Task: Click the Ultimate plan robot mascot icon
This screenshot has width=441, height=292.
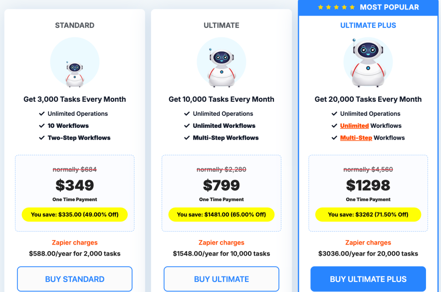Action: (x=221, y=62)
